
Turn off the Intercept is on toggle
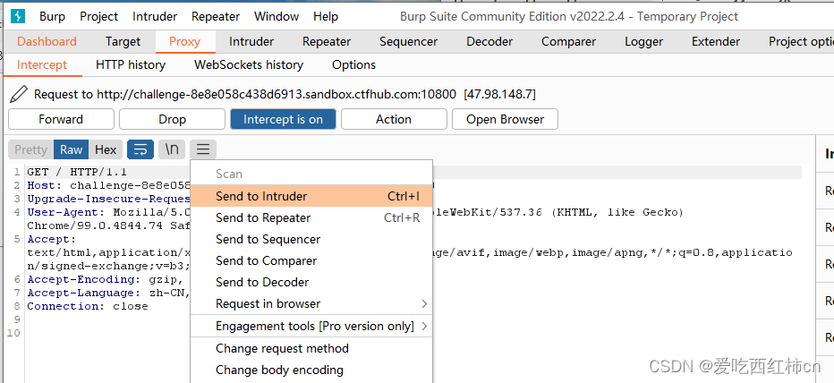[283, 119]
